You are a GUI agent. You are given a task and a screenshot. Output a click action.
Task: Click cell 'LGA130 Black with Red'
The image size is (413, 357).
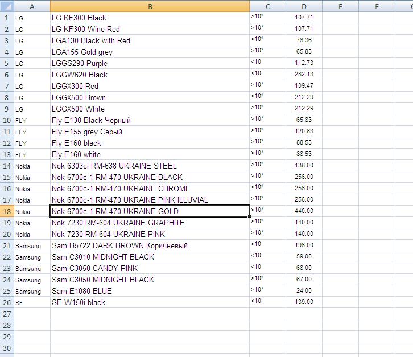(x=150, y=40)
